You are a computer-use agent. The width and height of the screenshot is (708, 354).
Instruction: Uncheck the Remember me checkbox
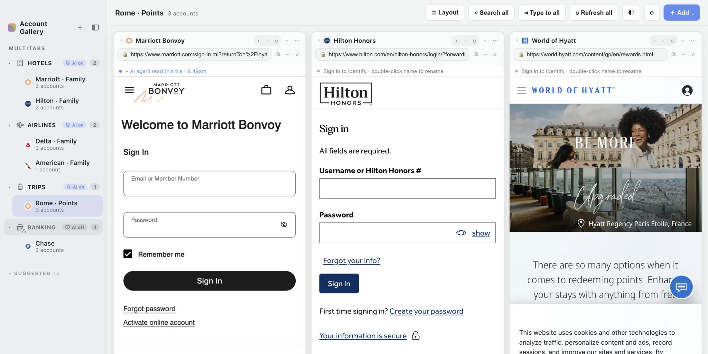point(128,254)
